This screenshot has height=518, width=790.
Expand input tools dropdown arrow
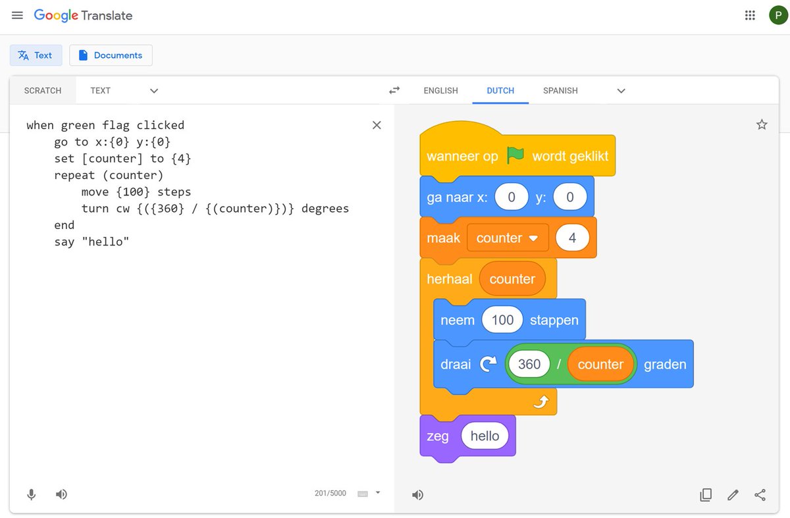[x=378, y=492]
